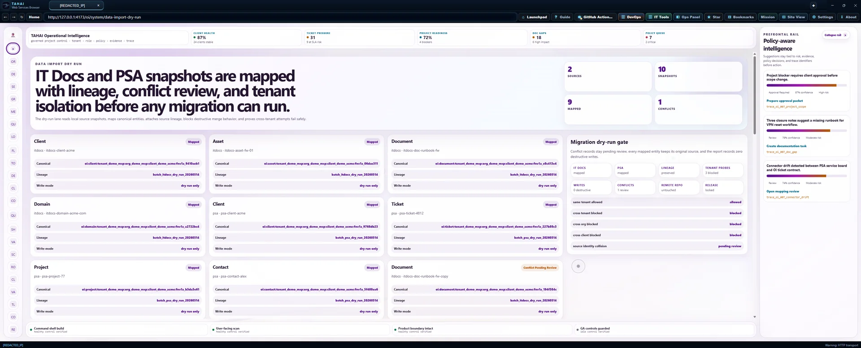Collapse the Prefrontal rail
Screen dimensions: 861x348
[x=835, y=35]
